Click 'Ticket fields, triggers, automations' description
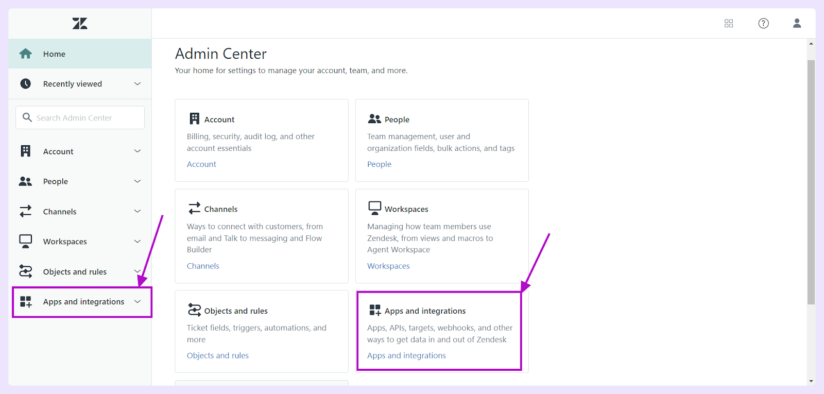This screenshot has height=394, width=824. pyautogui.click(x=256, y=334)
